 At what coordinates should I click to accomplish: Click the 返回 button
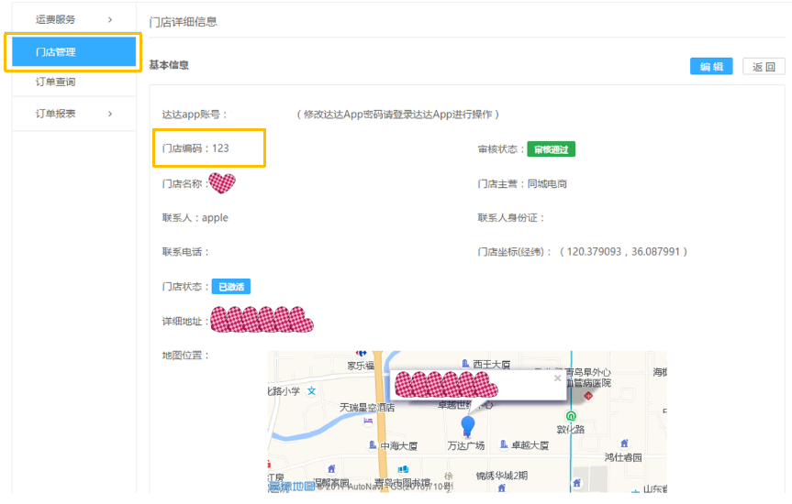click(x=764, y=66)
